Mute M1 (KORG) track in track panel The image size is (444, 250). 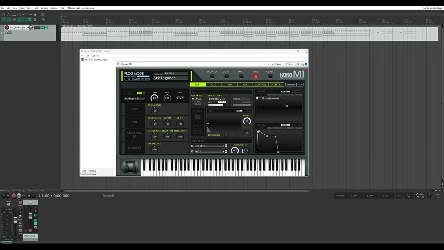click(x=35, y=27)
